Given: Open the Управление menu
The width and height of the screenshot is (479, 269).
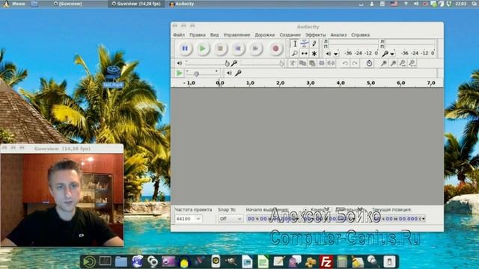Looking at the screenshot, I should 237,35.
